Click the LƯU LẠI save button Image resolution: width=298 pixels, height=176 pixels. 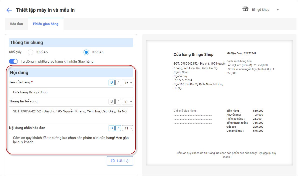click(x=120, y=161)
